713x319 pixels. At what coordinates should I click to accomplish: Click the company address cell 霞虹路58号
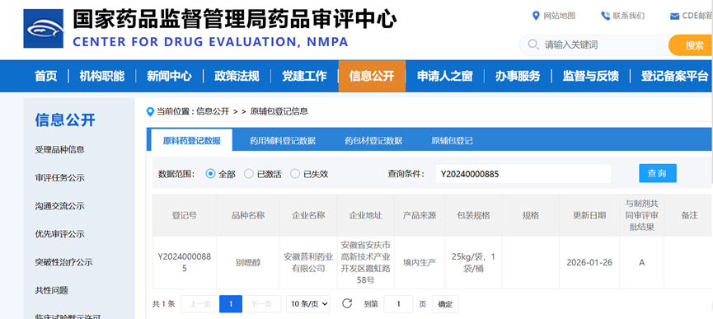(x=366, y=263)
